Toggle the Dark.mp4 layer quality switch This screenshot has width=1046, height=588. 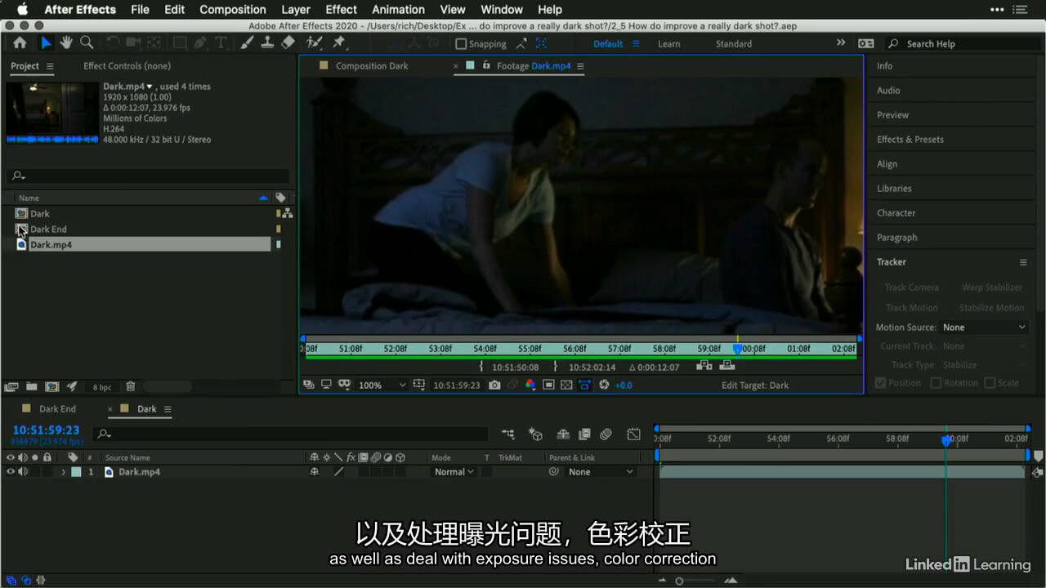(x=339, y=472)
